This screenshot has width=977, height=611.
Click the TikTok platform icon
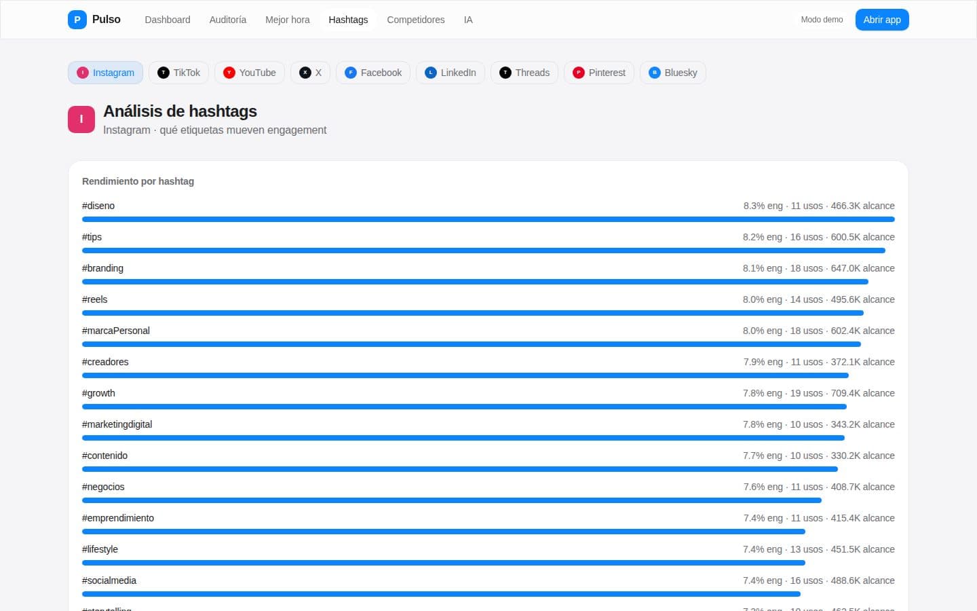(164, 73)
